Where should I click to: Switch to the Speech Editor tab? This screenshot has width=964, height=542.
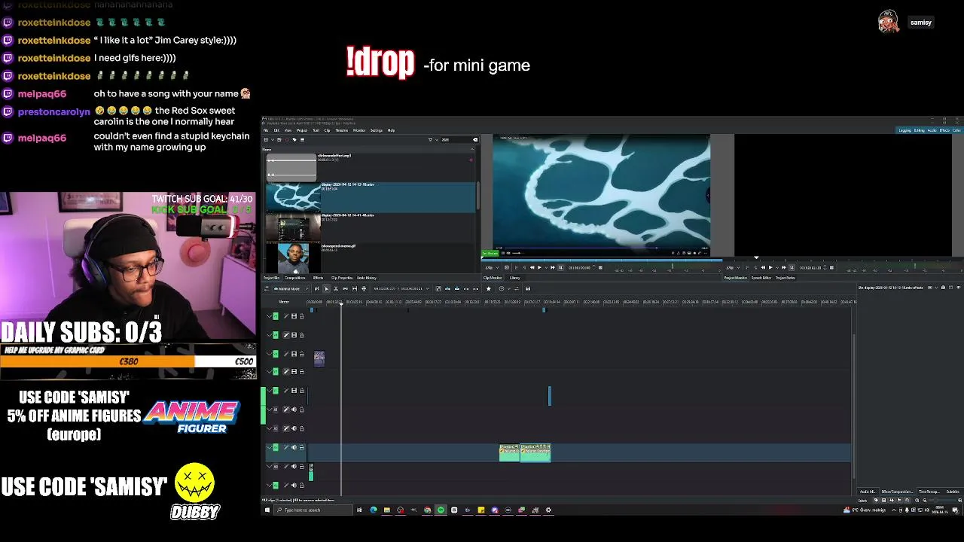click(761, 278)
